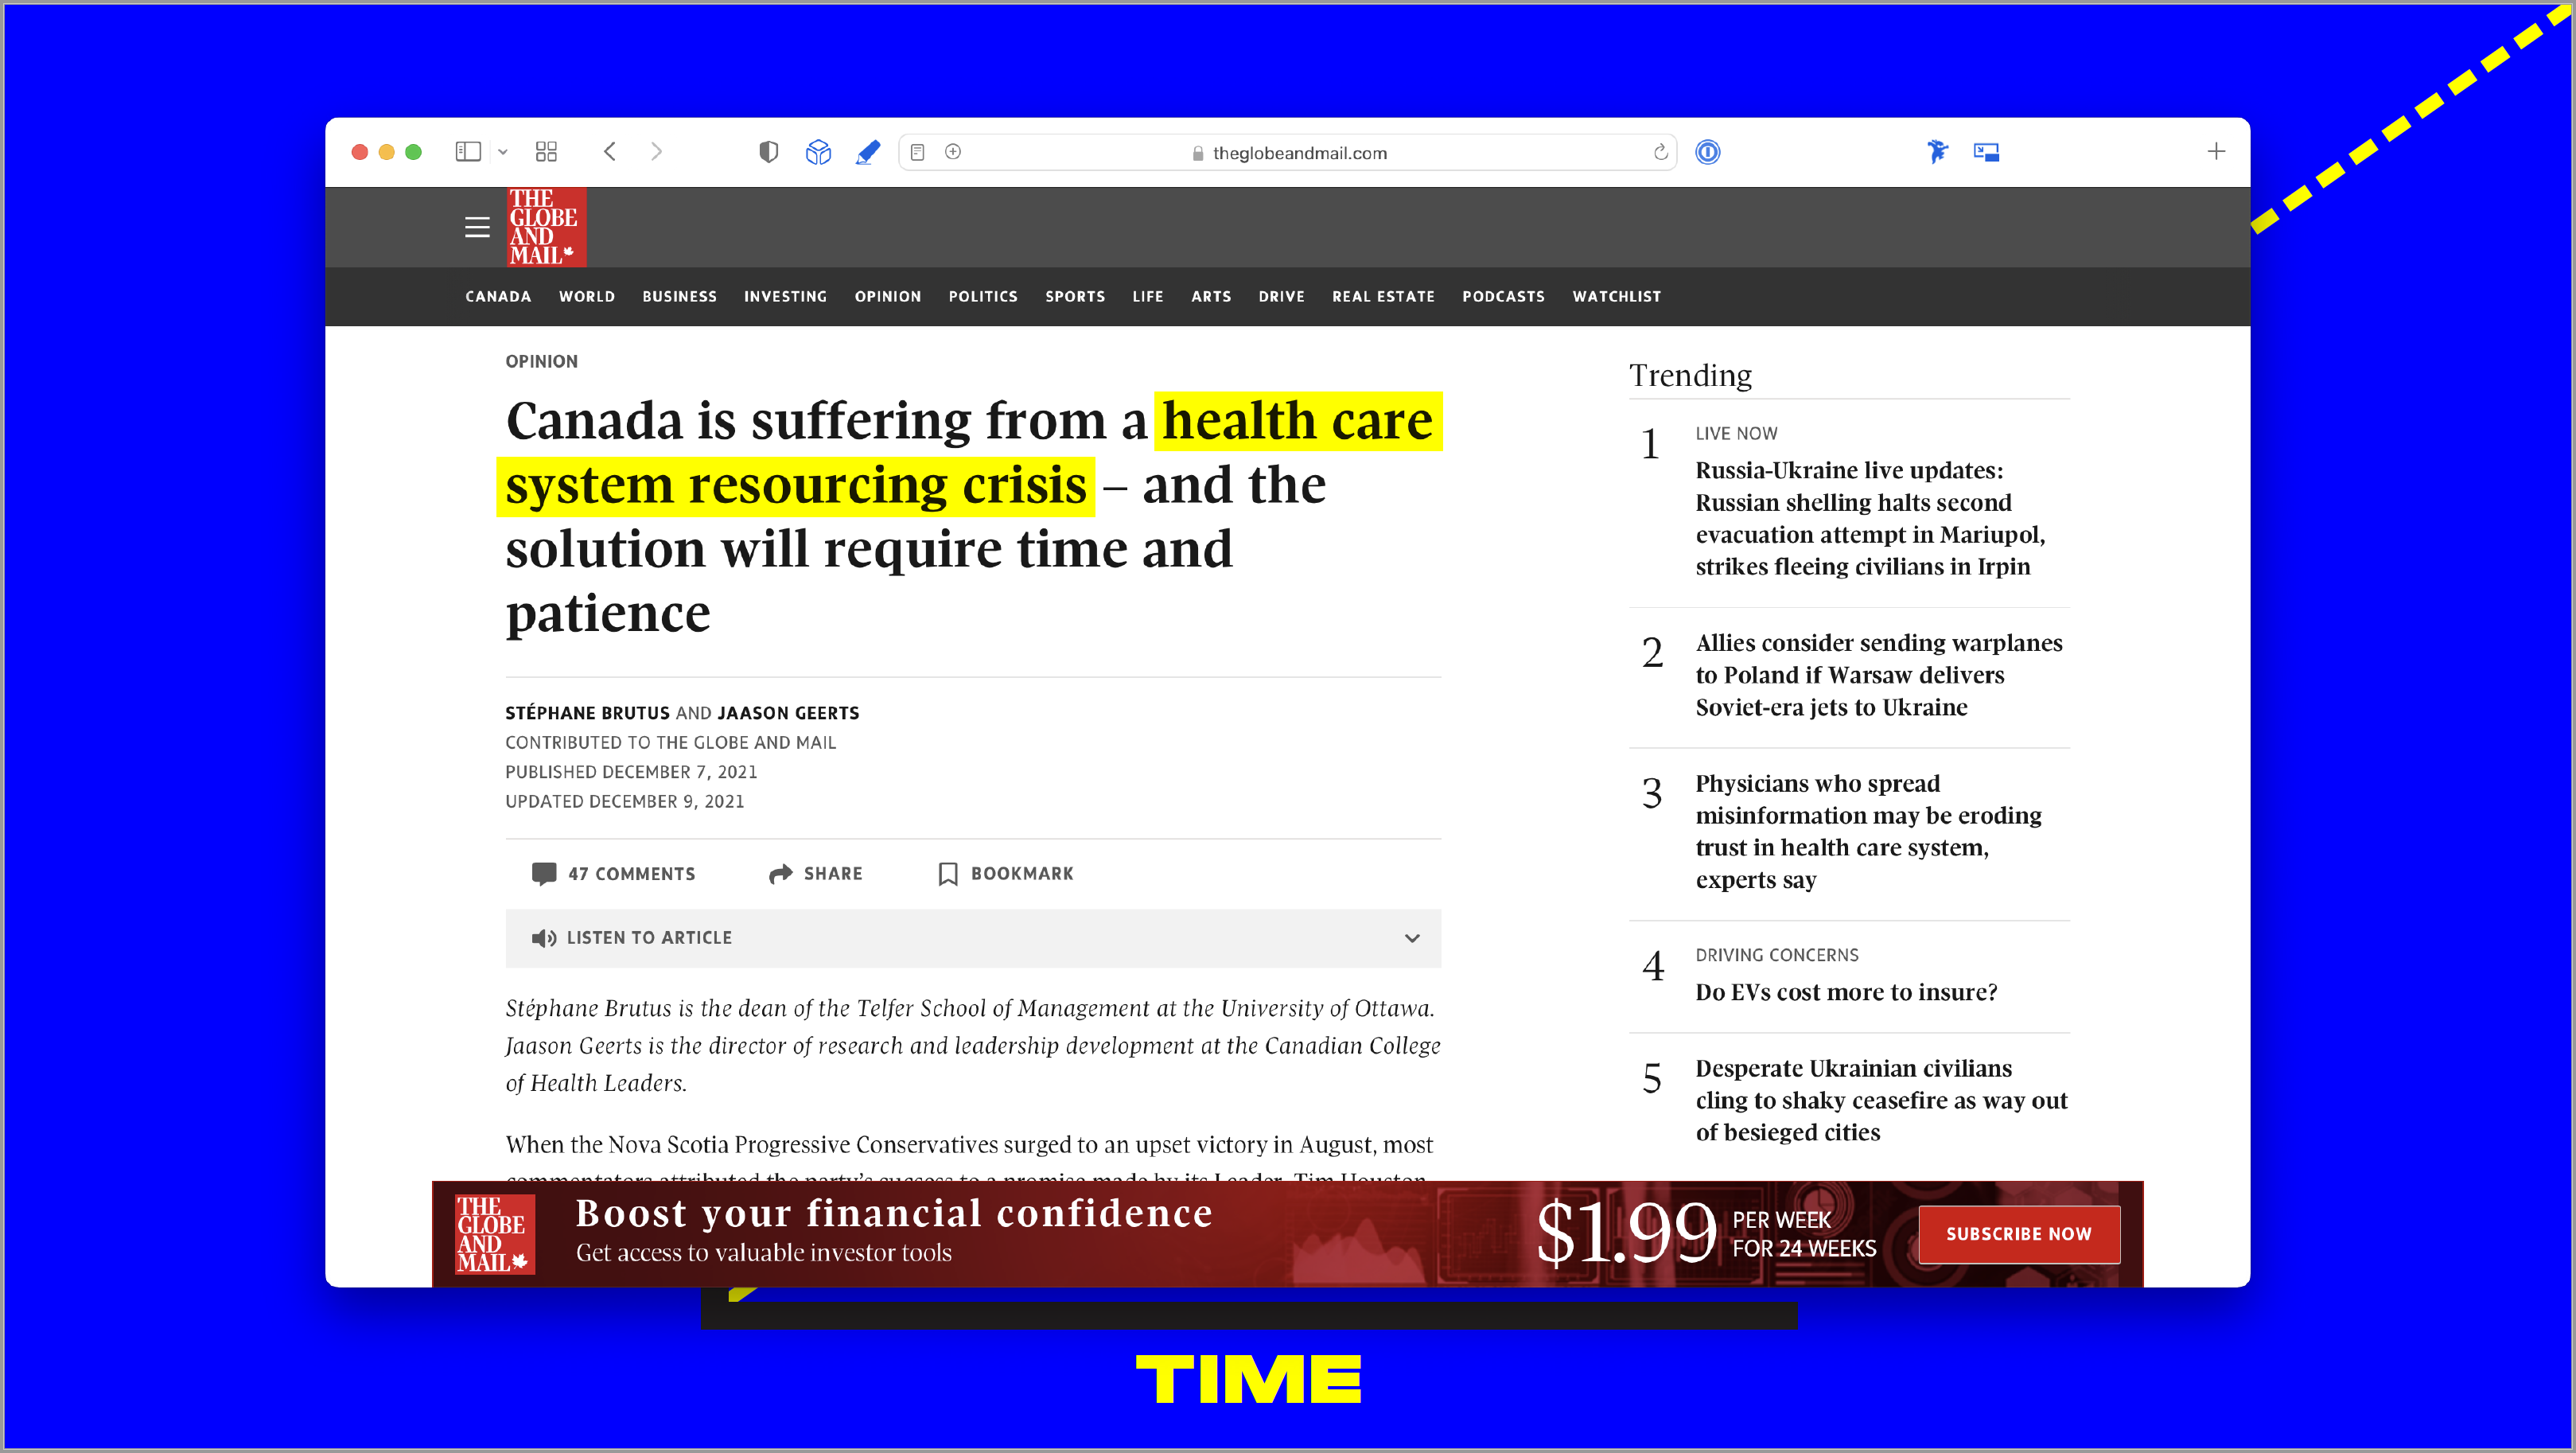Expand the Listen to Article chevron
Image resolution: width=2576 pixels, height=1453 pixels.
pos(1412,938)
